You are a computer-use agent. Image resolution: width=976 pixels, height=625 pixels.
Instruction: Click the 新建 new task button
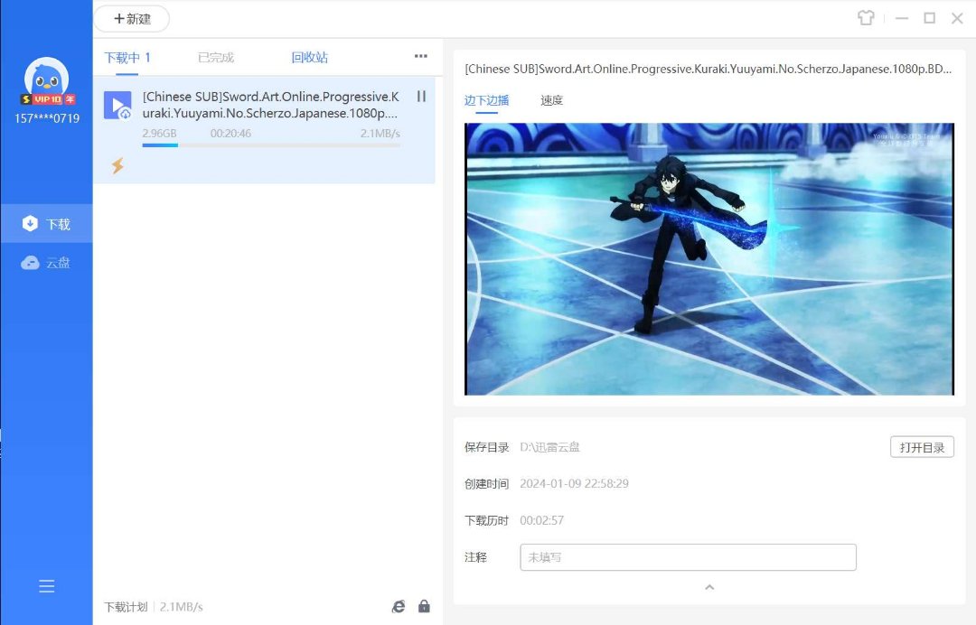coord(132,19)
